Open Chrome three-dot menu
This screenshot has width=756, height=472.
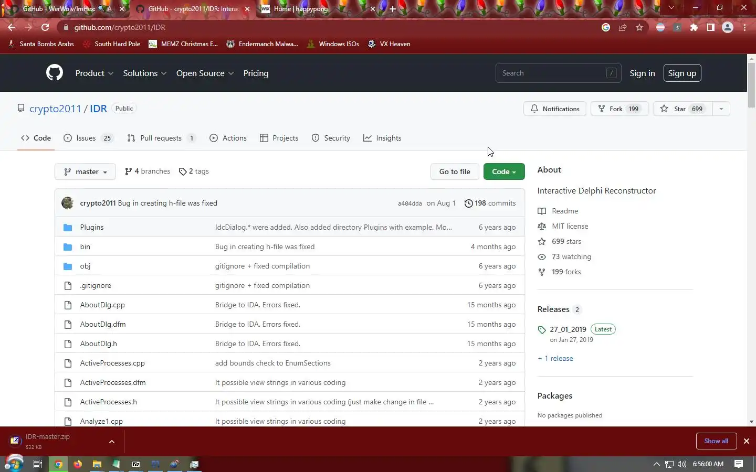click(x=744, y=27)
